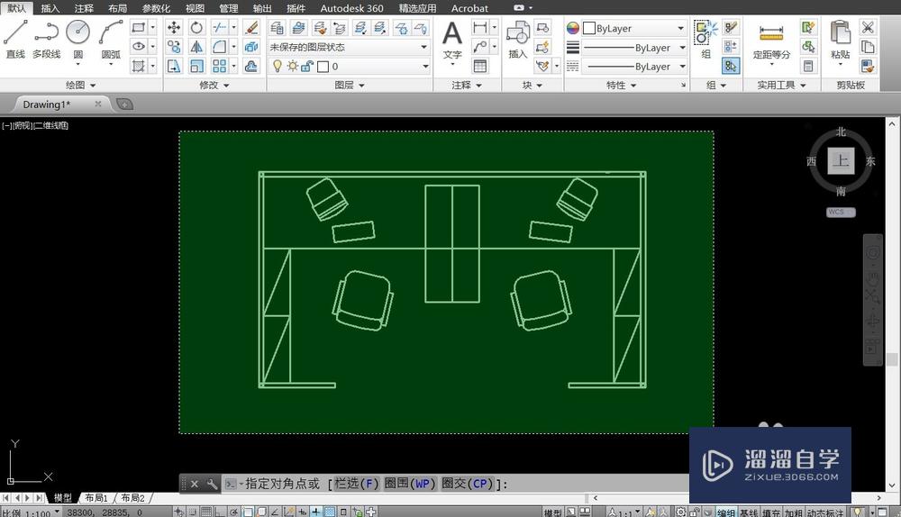Viewport: 901px width, 517px height.
Task: Click the layer 0 color swatch
Action: [323, 67]
